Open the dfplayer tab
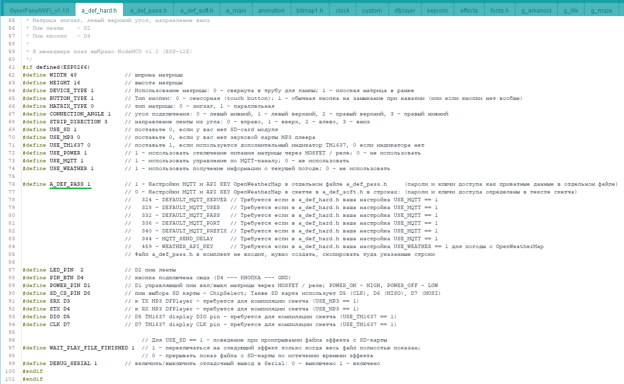The width and height of the screenshot is (624, 384). [x=404, y=10]
